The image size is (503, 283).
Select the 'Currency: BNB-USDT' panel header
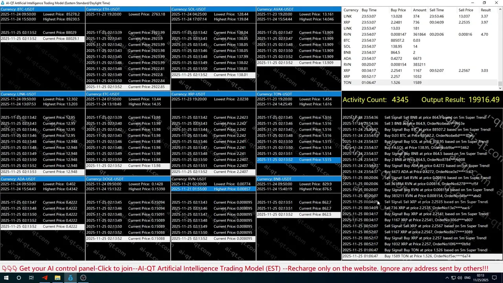[299, 179]
